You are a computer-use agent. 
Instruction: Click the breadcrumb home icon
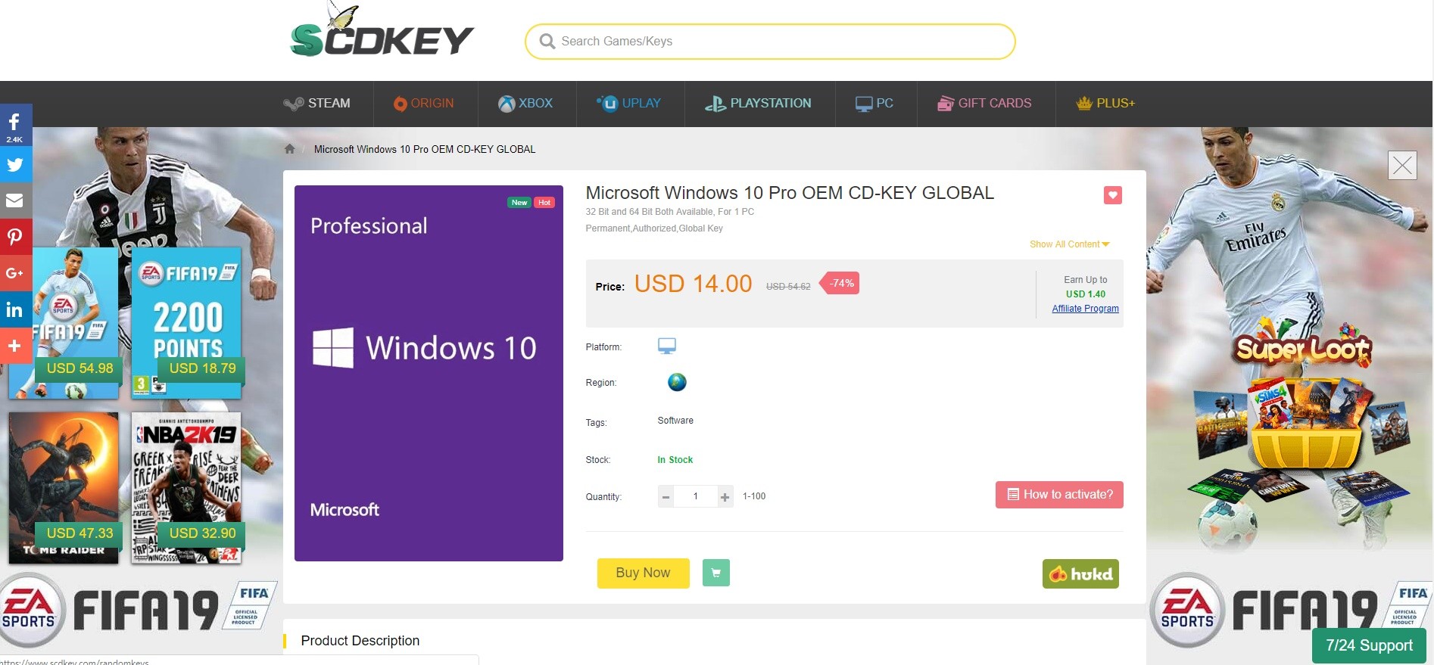pos(289,149)
